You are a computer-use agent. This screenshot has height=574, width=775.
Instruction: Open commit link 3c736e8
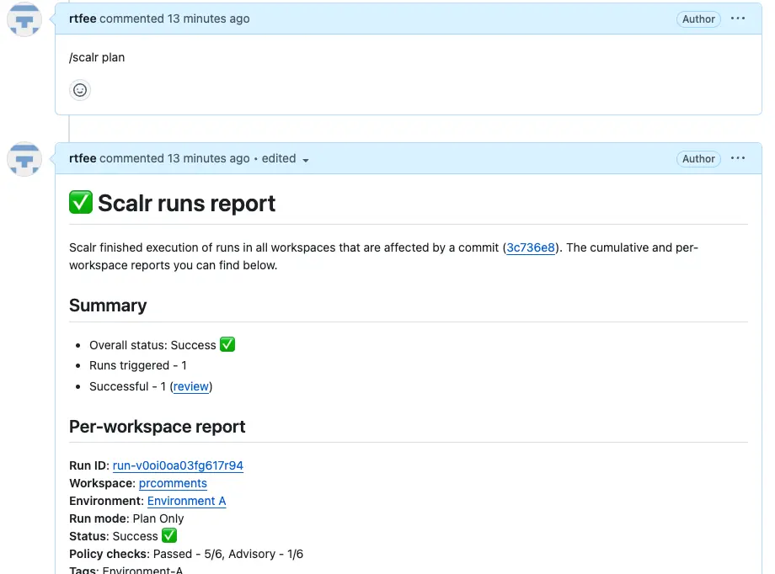click(x=531, y=247)
